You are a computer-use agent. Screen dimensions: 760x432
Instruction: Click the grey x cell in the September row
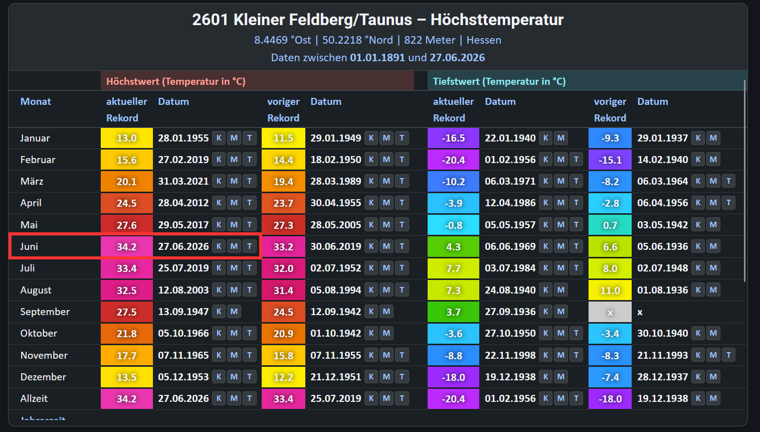(610, 312)
